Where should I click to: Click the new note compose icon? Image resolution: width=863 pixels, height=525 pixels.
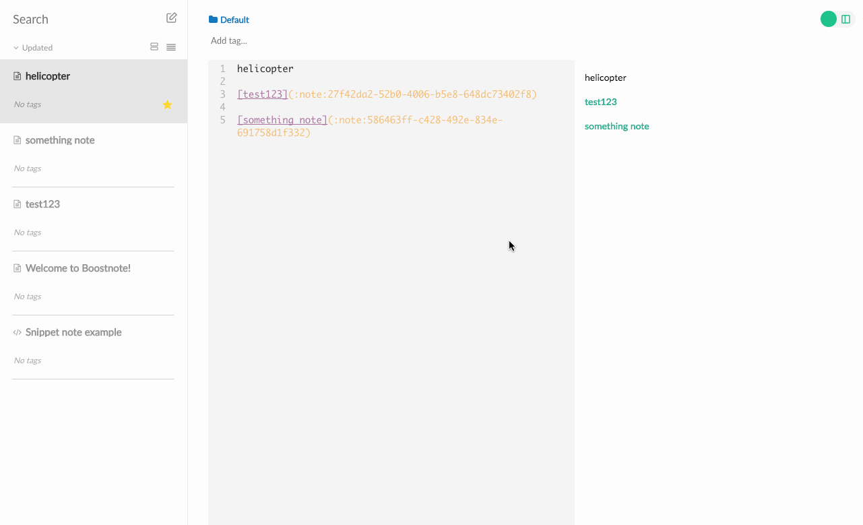point(171,17)
